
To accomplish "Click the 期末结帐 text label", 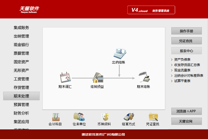I will tap(143, 87).
